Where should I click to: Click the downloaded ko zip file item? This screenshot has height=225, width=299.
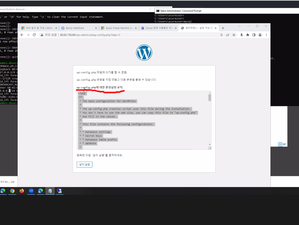(7, 182)
